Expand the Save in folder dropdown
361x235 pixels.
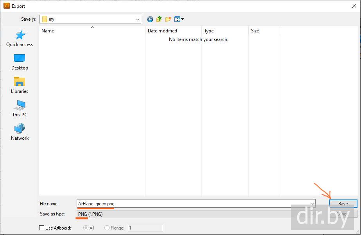pos(137,19)
